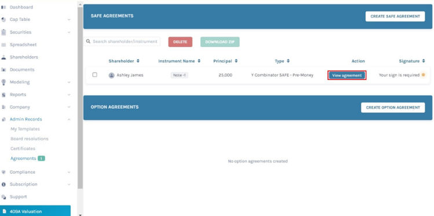Sort by the Principal column arrows
This screenshot has width=434, height=216.
coord(236,61)
